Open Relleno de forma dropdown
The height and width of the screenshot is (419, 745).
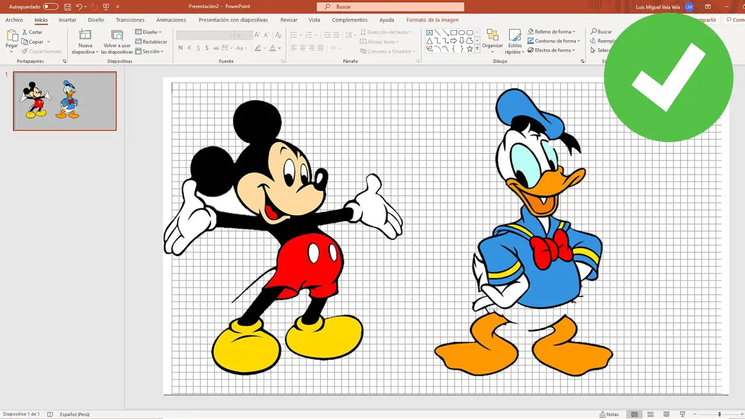551,31
